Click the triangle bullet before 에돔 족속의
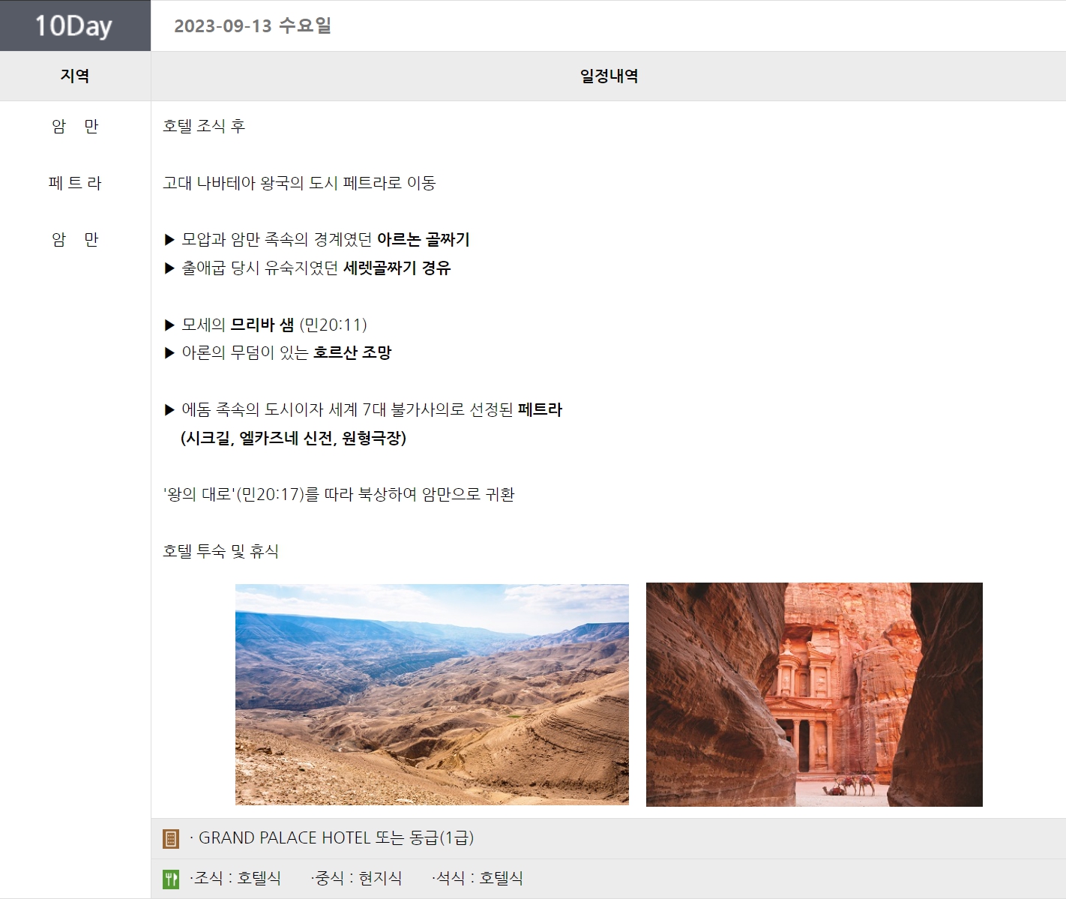The image size is (1066, 899). pos(169,410)
